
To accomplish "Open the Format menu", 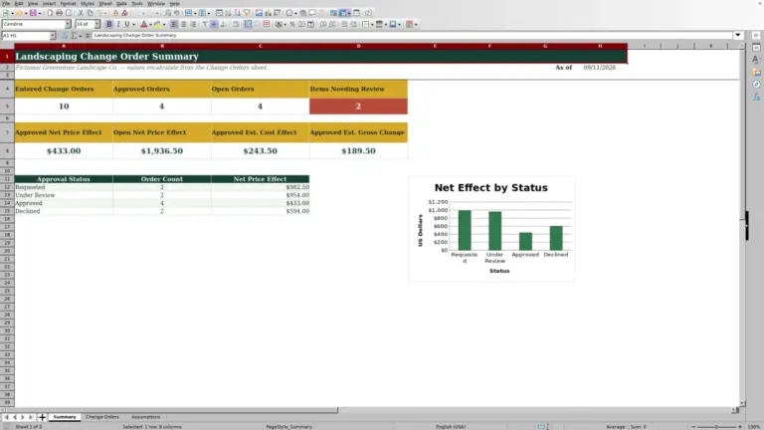I will click(68, 3).
